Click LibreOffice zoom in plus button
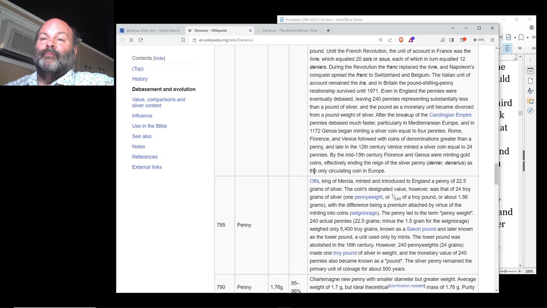 click(x=520, y=271)
